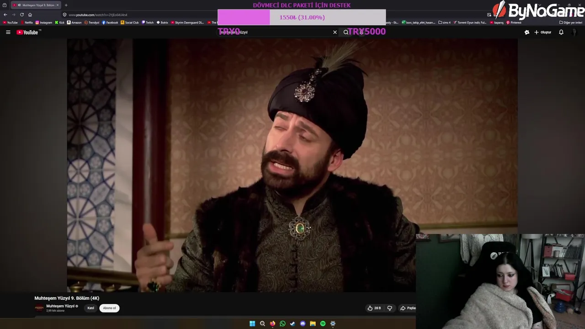The width and height of the screenshot is (585, 329).
Task: Go back with browser back arrow
Action: coord(5,15)
